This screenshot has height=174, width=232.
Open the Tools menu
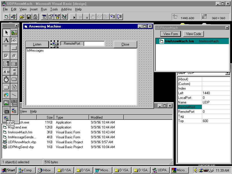tap(54, 9)
